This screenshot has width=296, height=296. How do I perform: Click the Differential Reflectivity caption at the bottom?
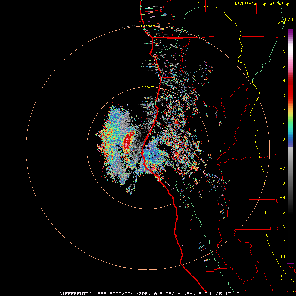[149, 294]
